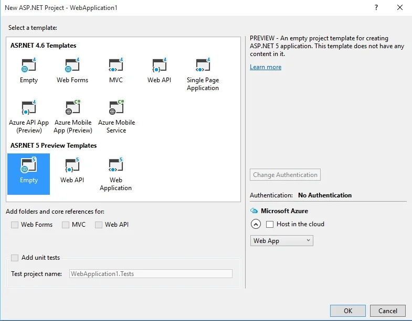
Task: Enable the Host in the cloud checkbox
Action: coord(270,224)
